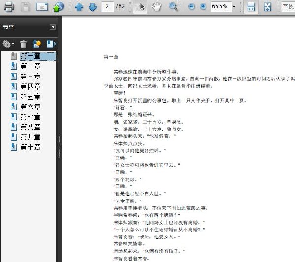Delete selected bookmark with trash icon
Image resolution: width=295 pixels, height=262 pixels.
(x=23, y=44)
